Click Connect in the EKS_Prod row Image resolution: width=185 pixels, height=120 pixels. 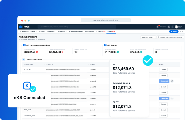click(x=163, y=110)
